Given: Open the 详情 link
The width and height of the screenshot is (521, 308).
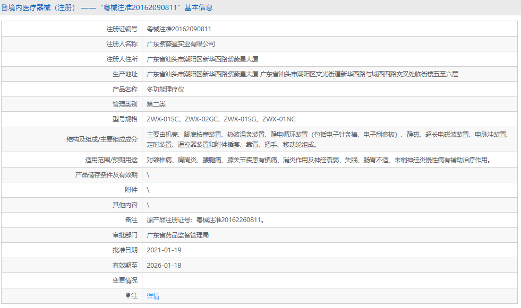Looking at the screenshot, I should [x=153, y=296].
